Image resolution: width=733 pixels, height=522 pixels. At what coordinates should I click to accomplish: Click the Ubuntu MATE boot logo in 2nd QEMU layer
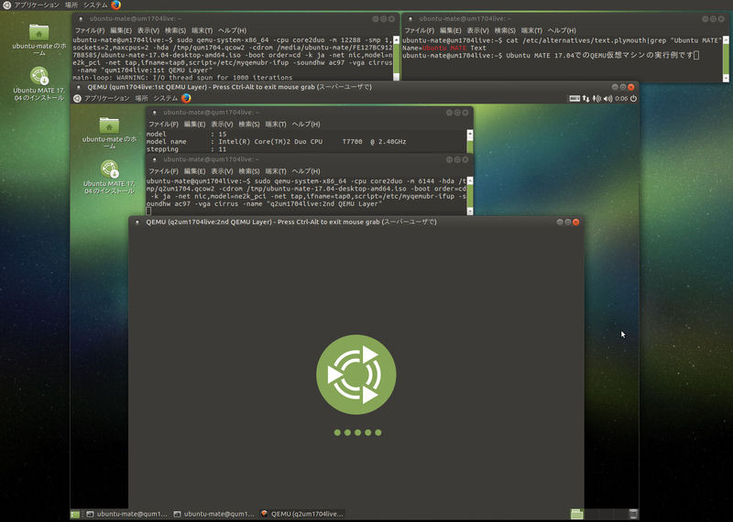click(x=356, y=375)
